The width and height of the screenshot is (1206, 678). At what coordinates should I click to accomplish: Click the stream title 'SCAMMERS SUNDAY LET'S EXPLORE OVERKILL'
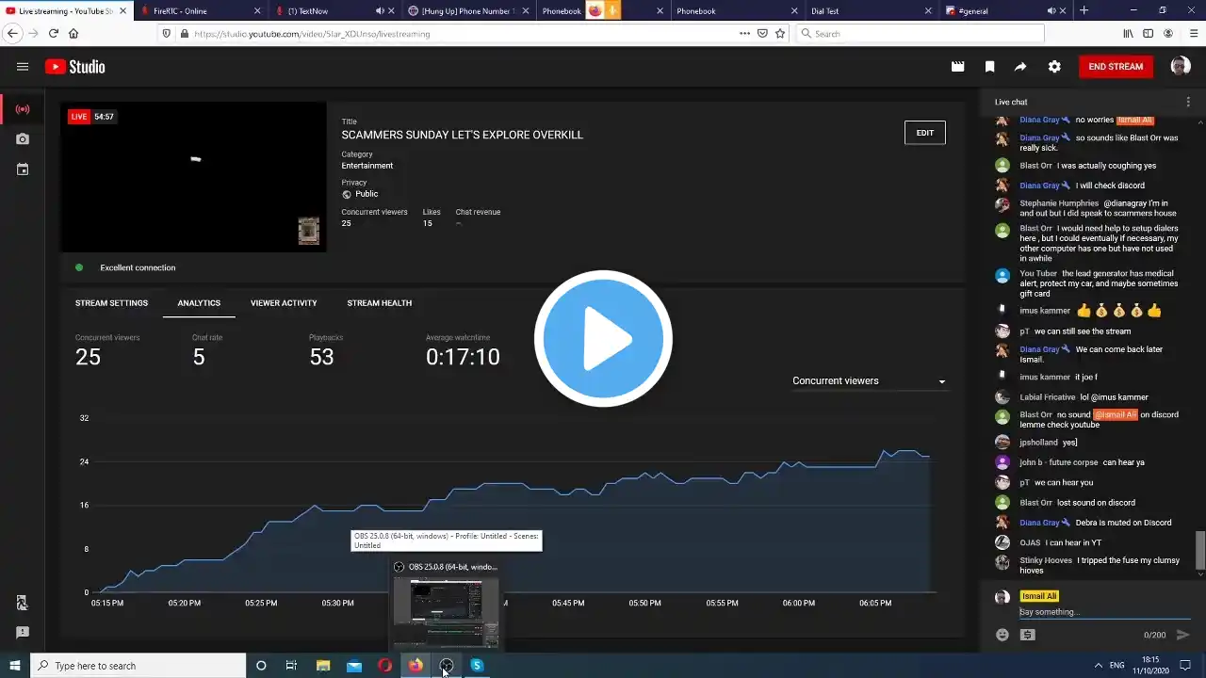point(463,135)
